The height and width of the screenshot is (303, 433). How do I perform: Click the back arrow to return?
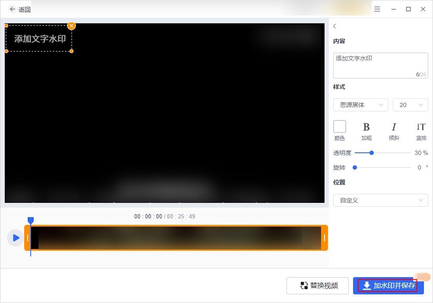[x=13, y=9]
